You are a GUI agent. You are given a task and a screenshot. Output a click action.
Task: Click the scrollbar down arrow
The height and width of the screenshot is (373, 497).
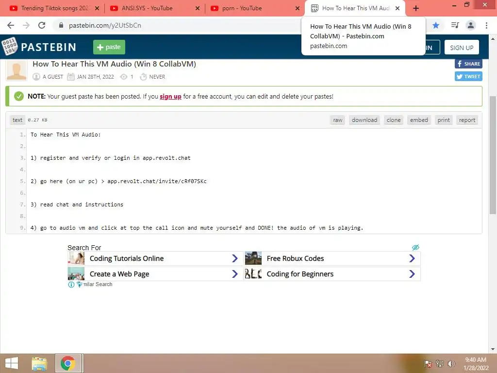pos(493,349)
